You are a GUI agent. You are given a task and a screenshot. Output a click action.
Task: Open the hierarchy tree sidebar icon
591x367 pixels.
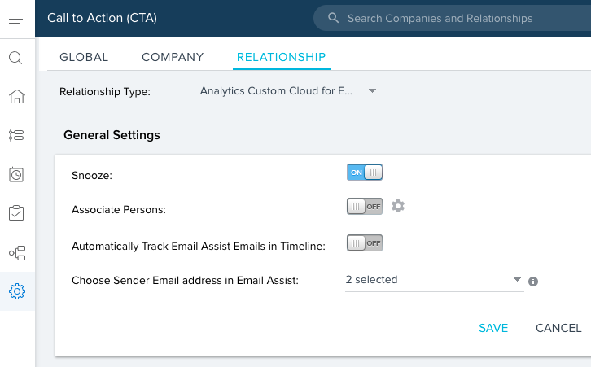16,252
